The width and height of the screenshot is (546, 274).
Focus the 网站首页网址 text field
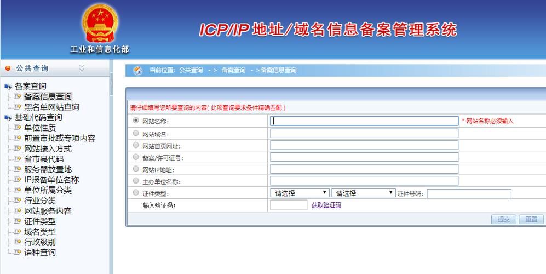(x=364, y=145)
